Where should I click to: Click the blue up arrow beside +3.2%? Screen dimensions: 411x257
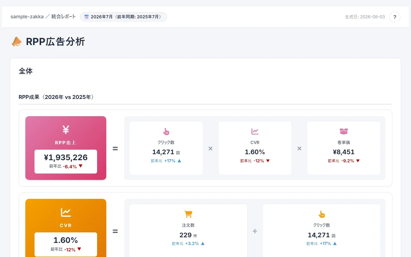[203, 244]
